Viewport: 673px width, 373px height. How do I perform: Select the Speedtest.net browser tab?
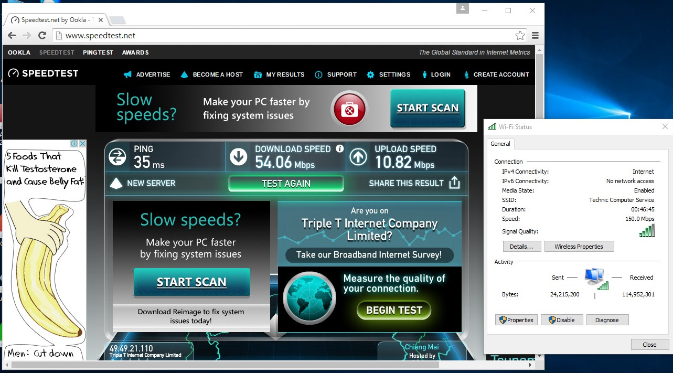[x=55, y=20]
